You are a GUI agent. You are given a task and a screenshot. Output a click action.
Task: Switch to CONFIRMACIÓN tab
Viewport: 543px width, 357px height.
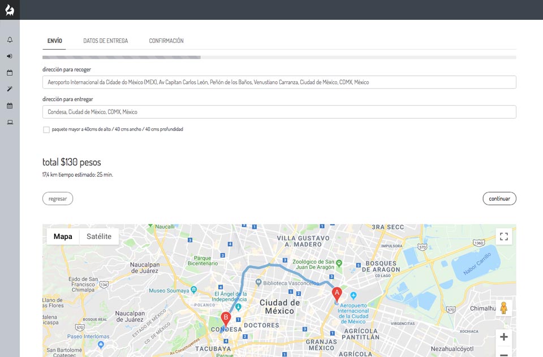coord(166,41)
